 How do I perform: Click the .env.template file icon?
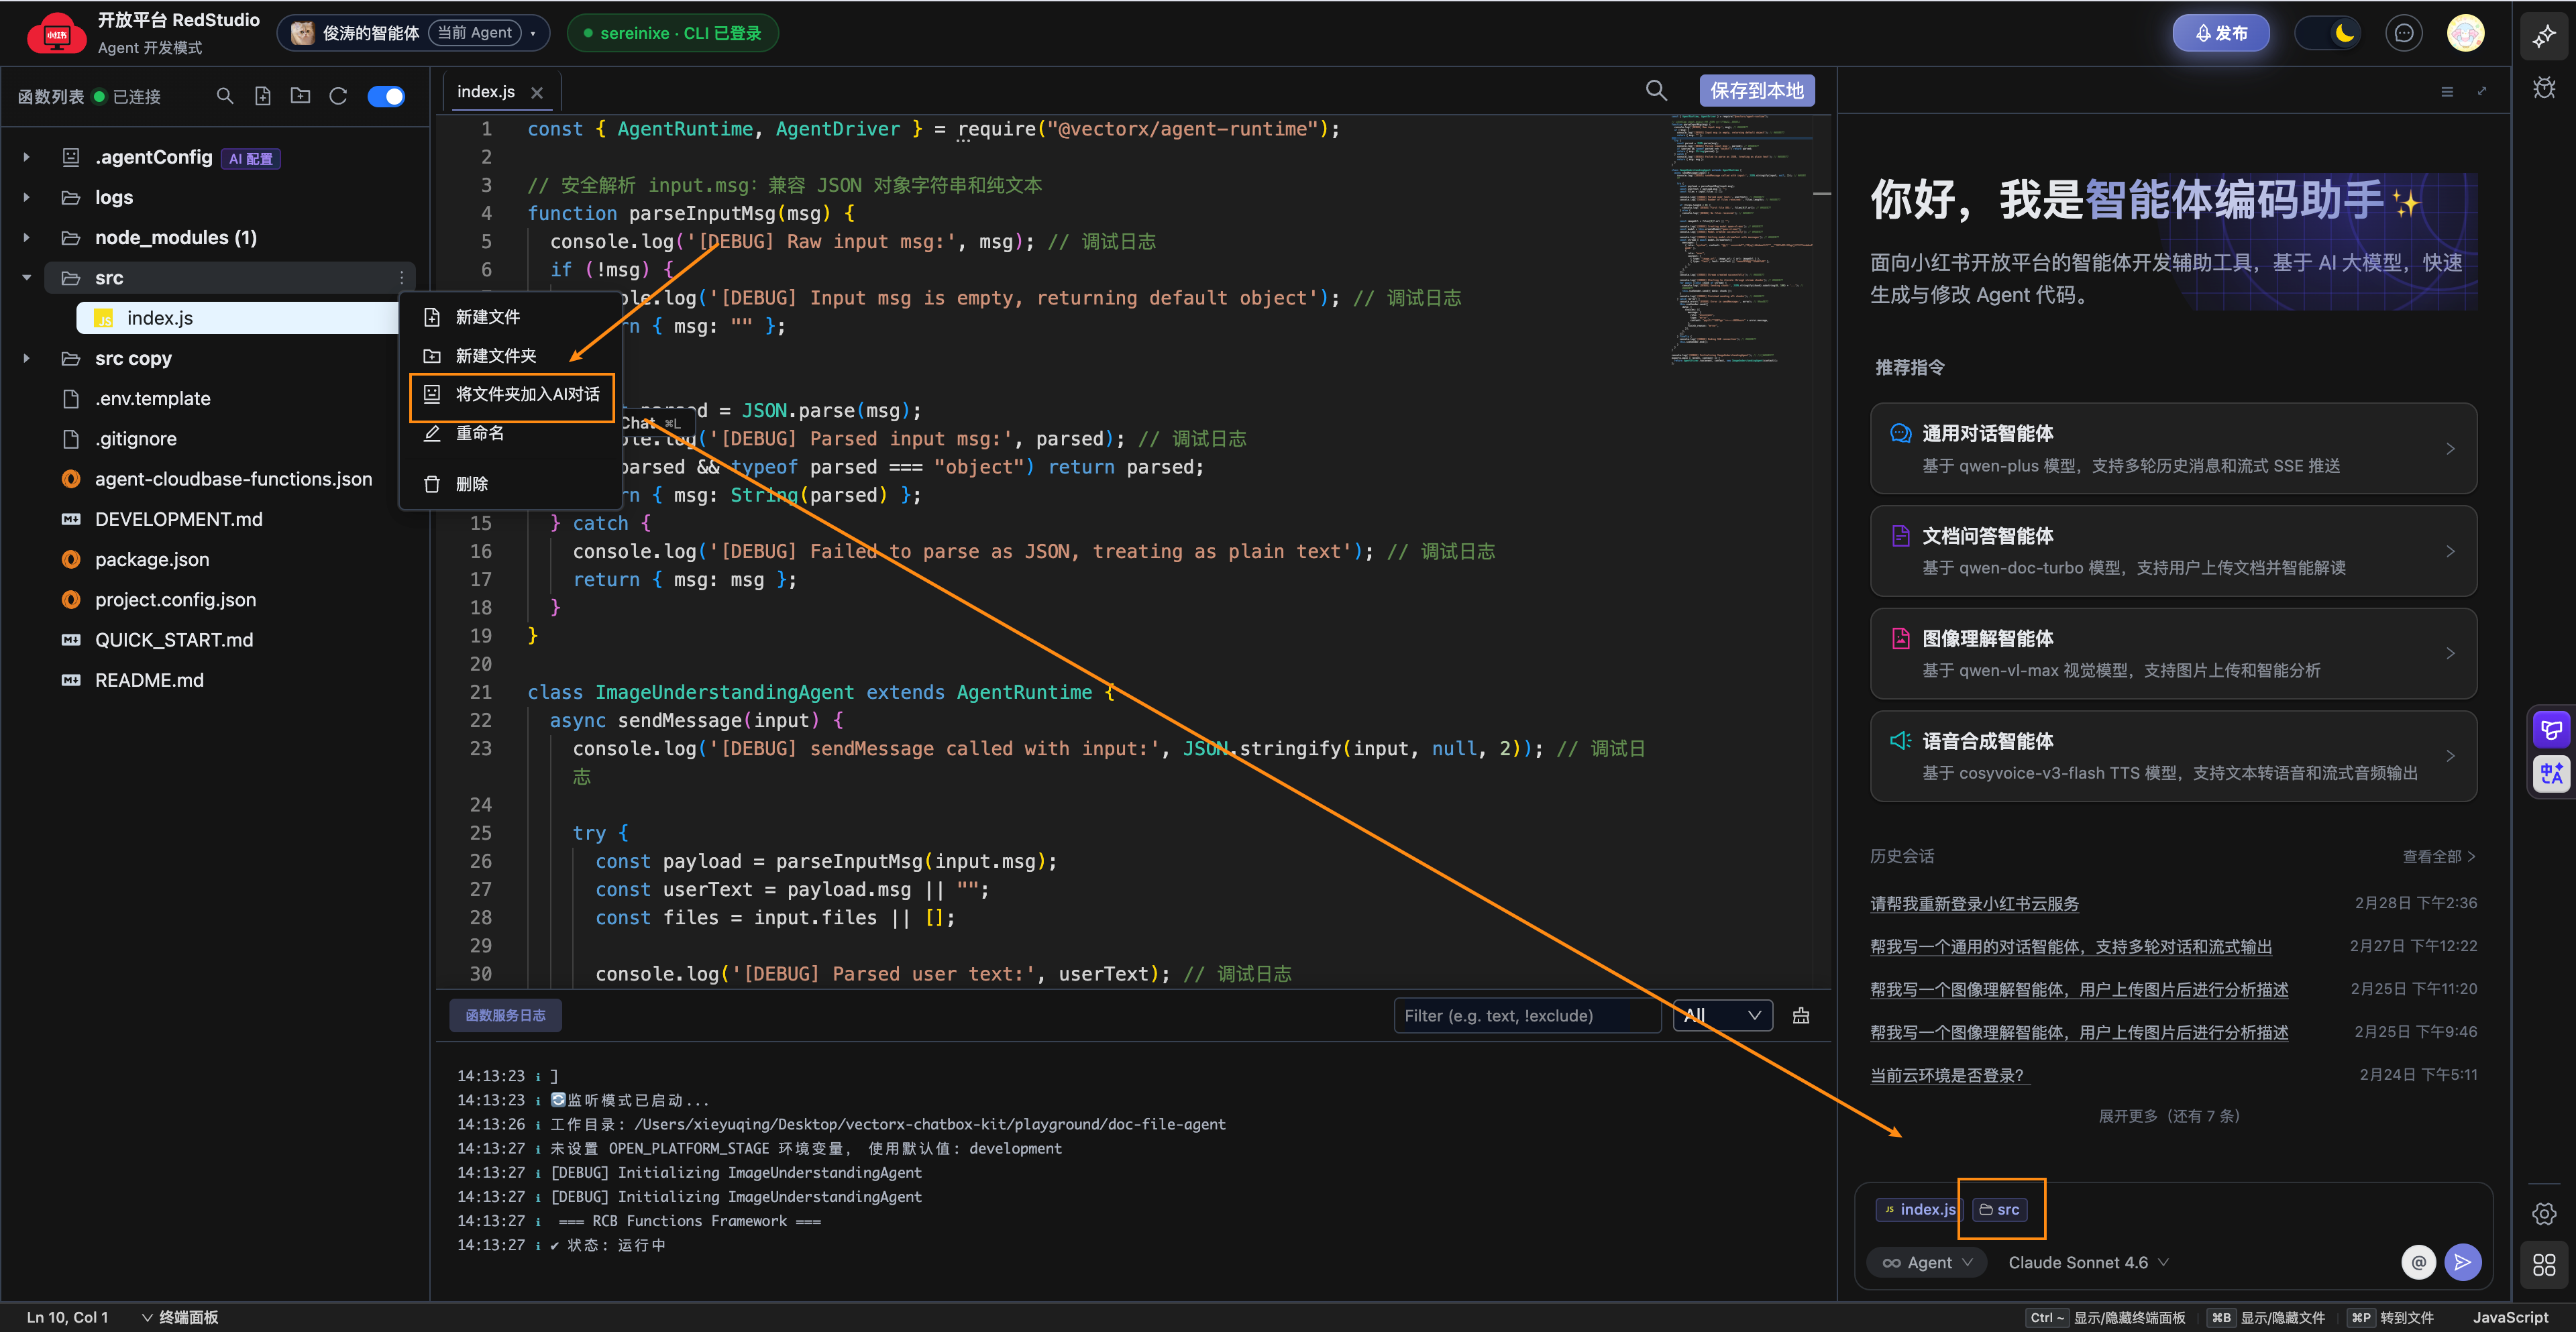pyautogui.click(x=71, y=399)
